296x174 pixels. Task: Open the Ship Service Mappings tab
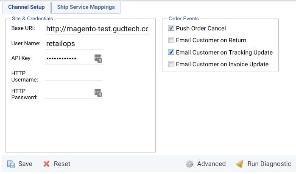(86, 8)
